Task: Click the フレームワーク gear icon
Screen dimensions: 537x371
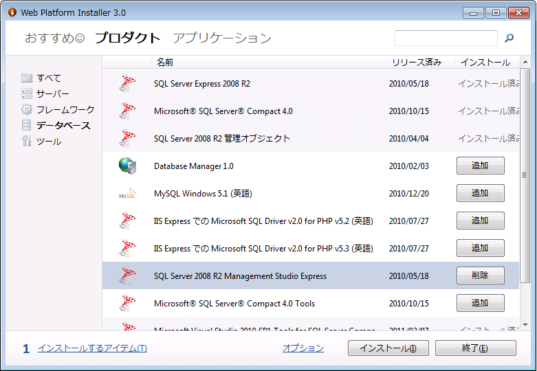Action: pyautogui.click(x=27, y=109)
